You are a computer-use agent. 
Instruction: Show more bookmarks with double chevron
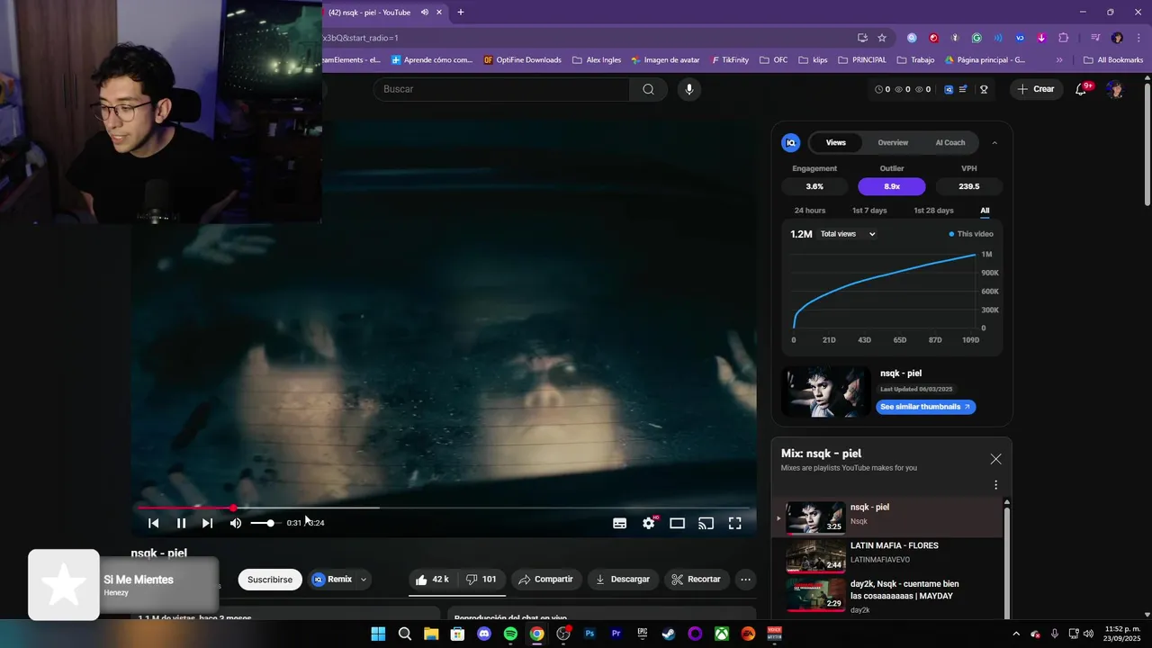click(x=1059, y=60)
